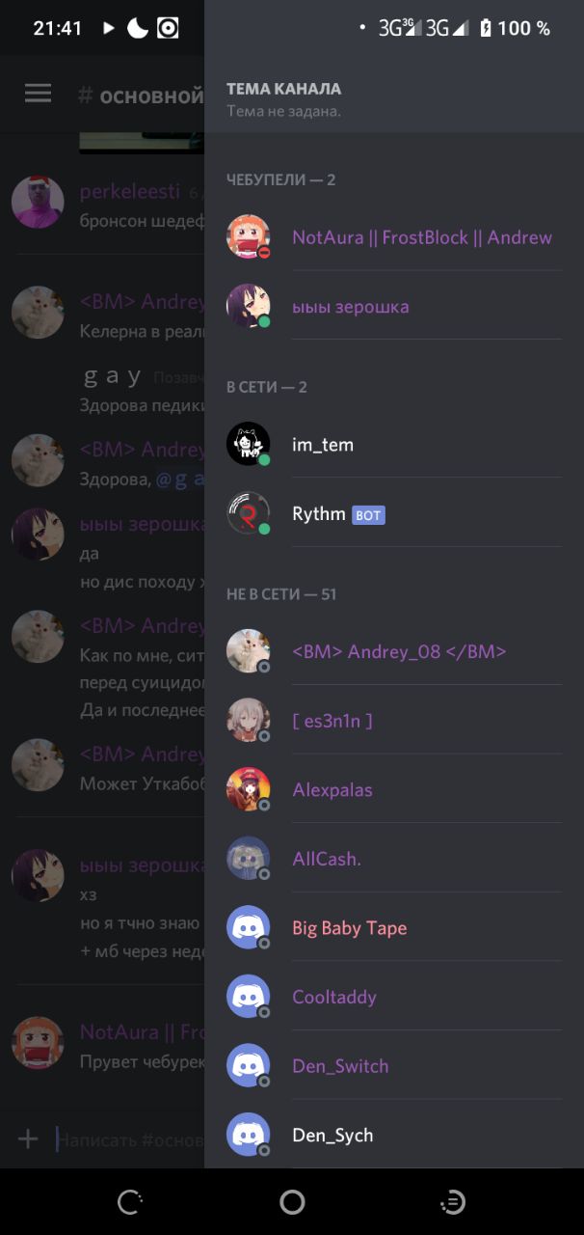The width and height of the screenshot is (584, 1235).
Task: Open Den_Switch member profile
Action: point(393,1066)
